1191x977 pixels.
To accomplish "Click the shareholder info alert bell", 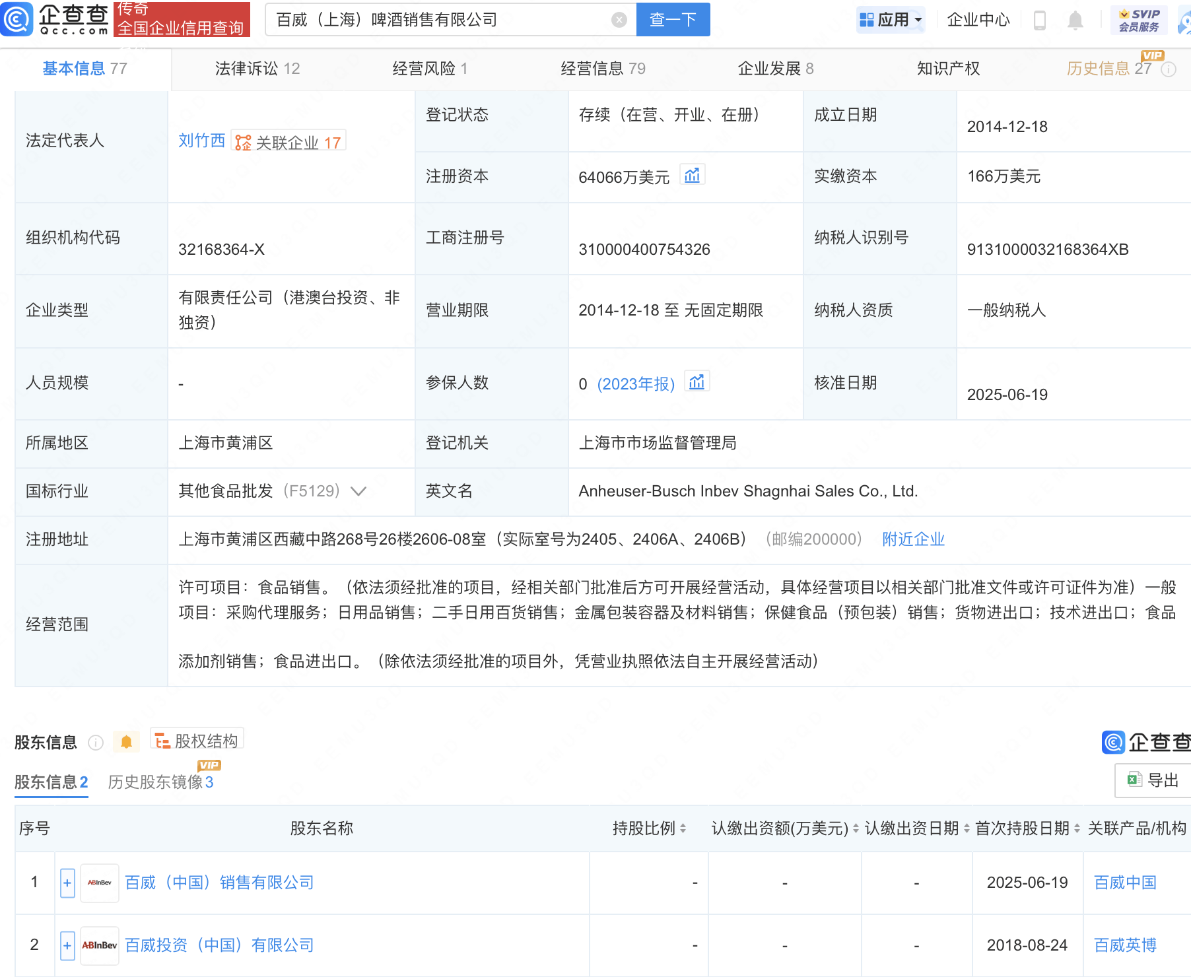I will pos(126,742).
